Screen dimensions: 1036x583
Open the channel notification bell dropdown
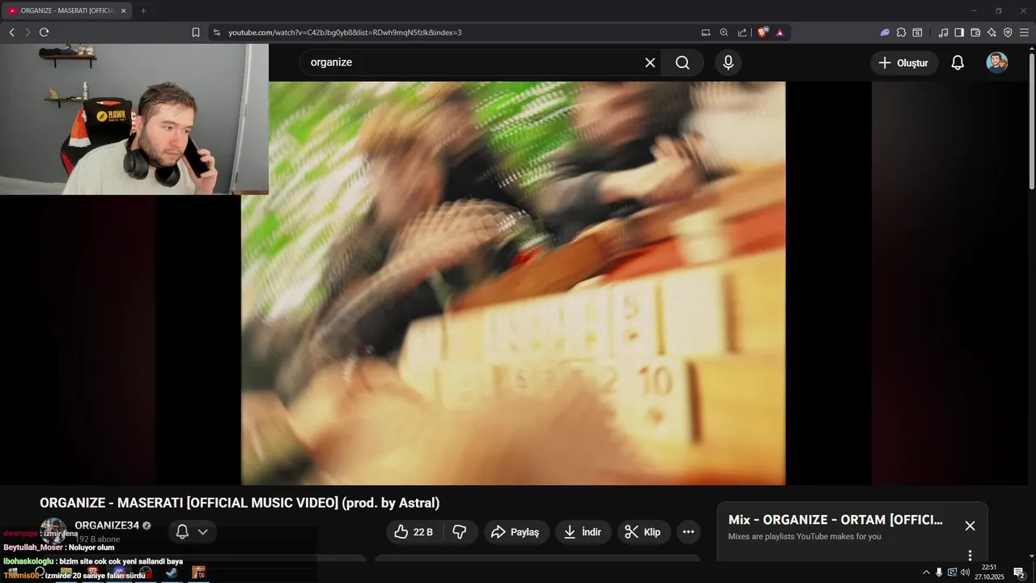tap(192, 532)
